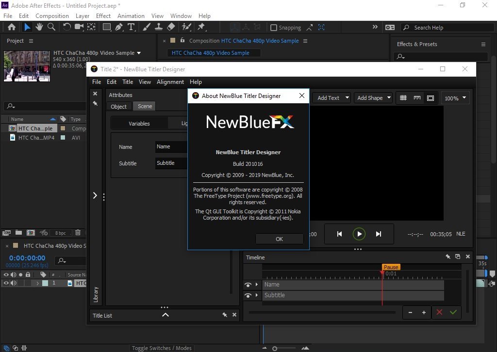497x352 pixels.
Task: Toggle grid display in Titler Designer
Action: pyautogui.click(x=403, y=98)
